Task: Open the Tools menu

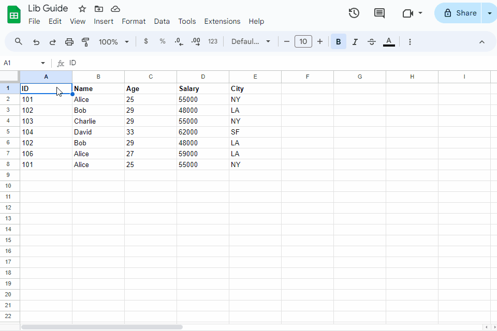Action: 187,21
